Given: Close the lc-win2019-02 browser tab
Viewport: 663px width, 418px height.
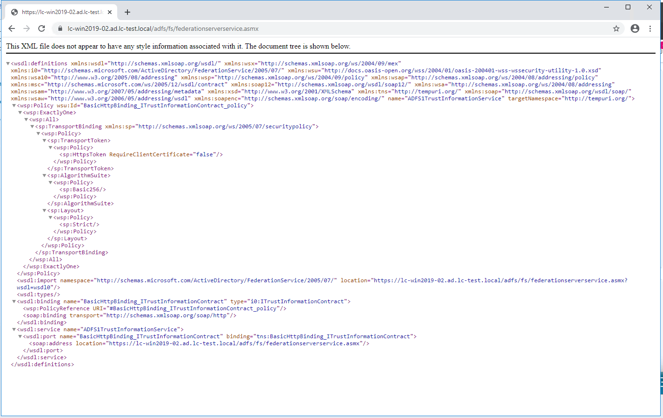Looking at the screenshot, I should coord(110,12).
